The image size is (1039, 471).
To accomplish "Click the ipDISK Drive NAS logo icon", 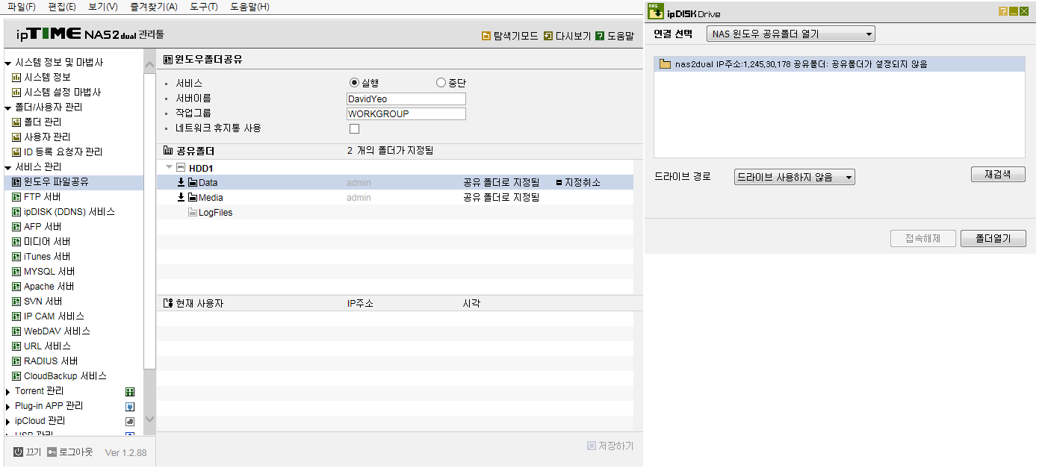I will coord(656,11).
